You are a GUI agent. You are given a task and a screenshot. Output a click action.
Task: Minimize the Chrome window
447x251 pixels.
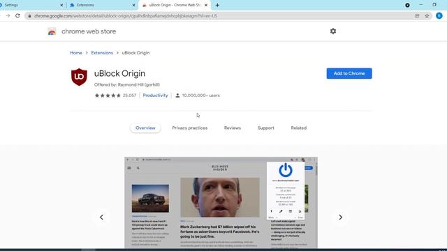[420, 5]
